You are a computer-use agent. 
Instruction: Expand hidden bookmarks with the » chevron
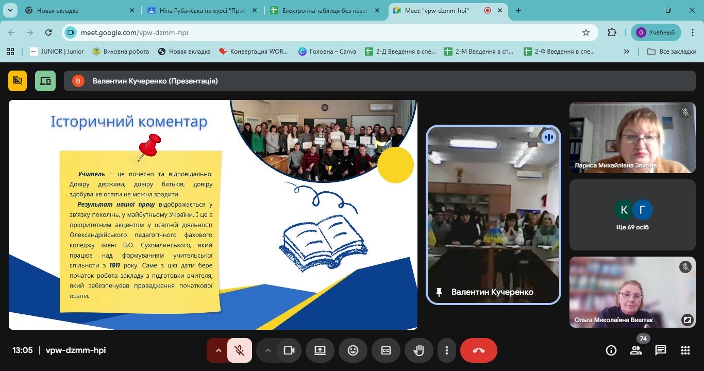tap(627, 52)
